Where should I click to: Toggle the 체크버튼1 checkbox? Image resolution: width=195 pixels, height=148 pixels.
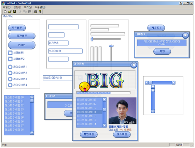coord(10,53)
